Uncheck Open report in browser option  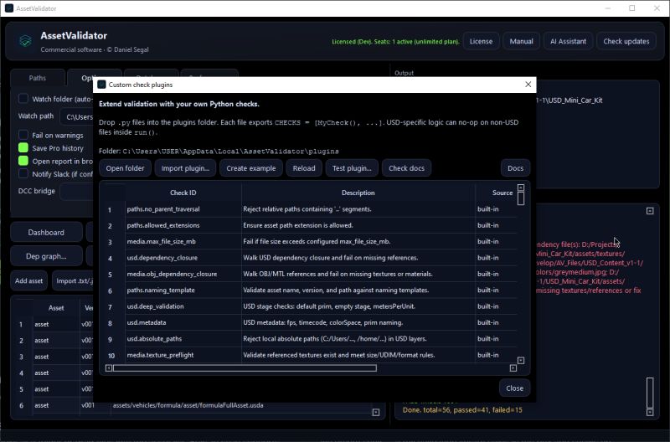coord(23,161)
